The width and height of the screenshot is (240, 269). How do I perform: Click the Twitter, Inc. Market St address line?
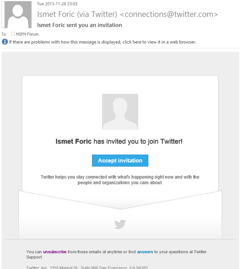pyautogui.click(x=87, y=267)
